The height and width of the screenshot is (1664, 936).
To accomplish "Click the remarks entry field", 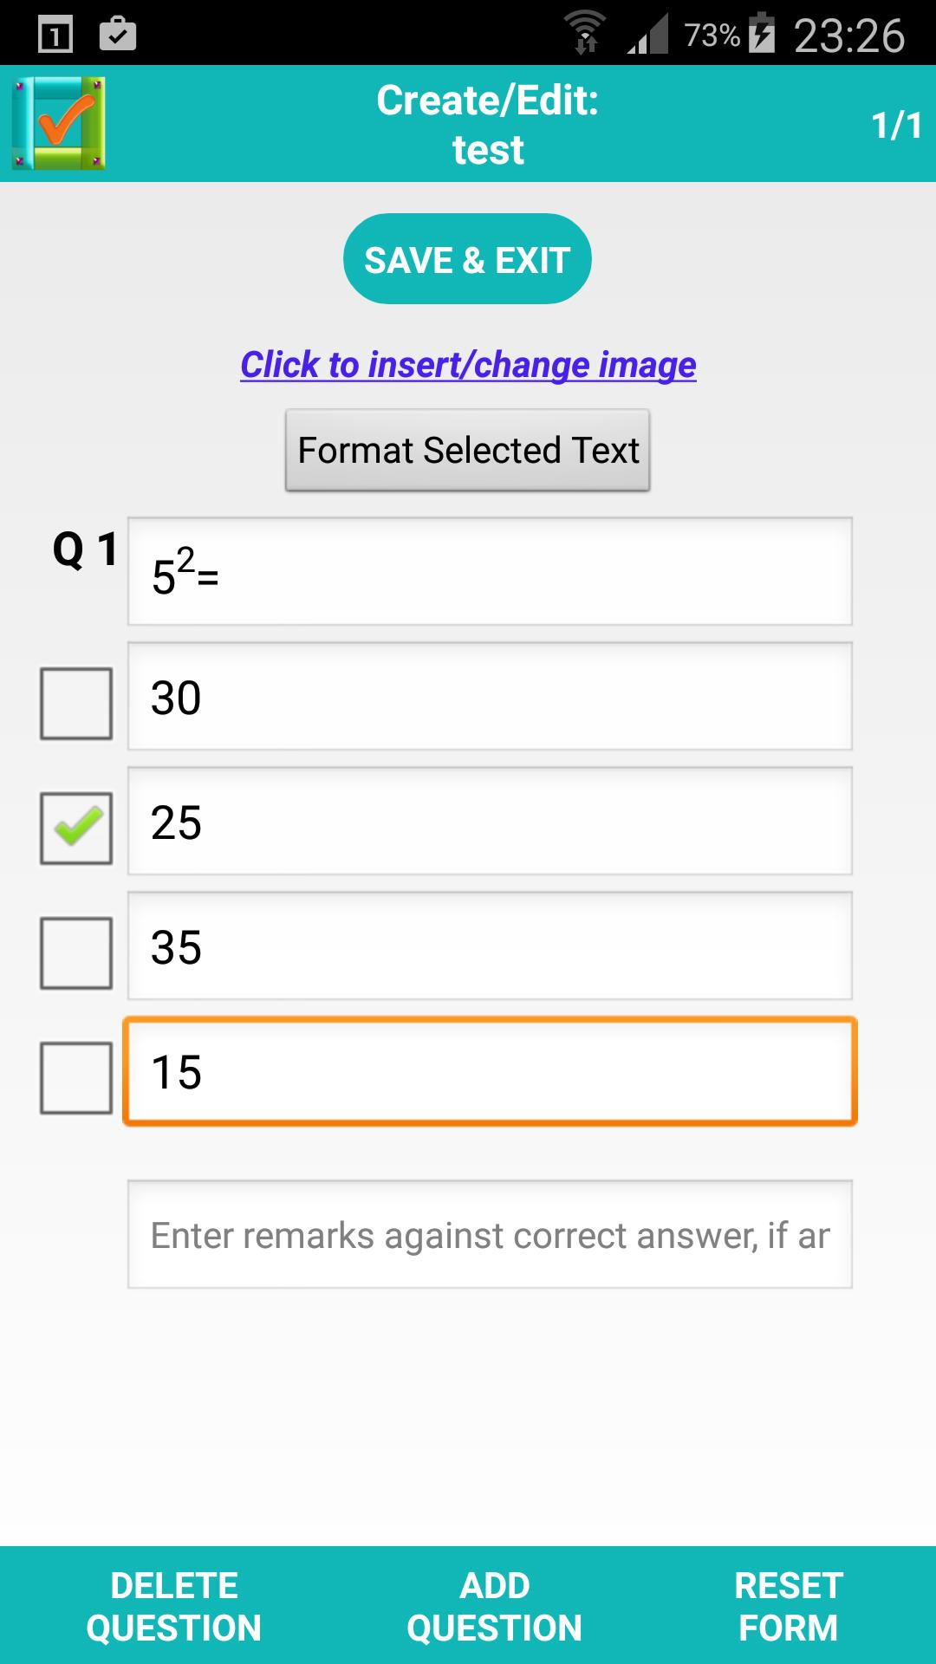I will coord(491,1234).
